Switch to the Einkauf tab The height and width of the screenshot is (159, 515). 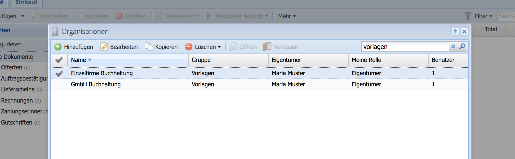click(x=26, y=3)
